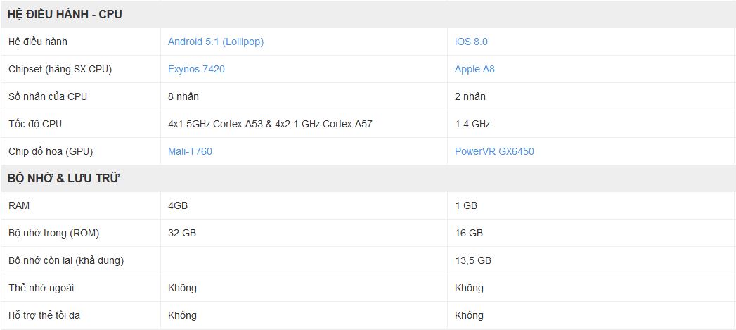736x330 pixels.
Task: Open the Mali-T760 GPU link
Action: point(190,151)
